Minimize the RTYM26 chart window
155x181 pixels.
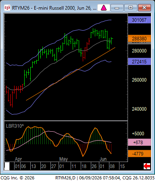click(x=117, y=8)
